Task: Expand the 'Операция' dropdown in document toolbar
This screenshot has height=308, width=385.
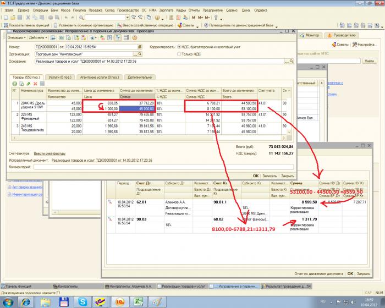Action: (x=16, y=38)
